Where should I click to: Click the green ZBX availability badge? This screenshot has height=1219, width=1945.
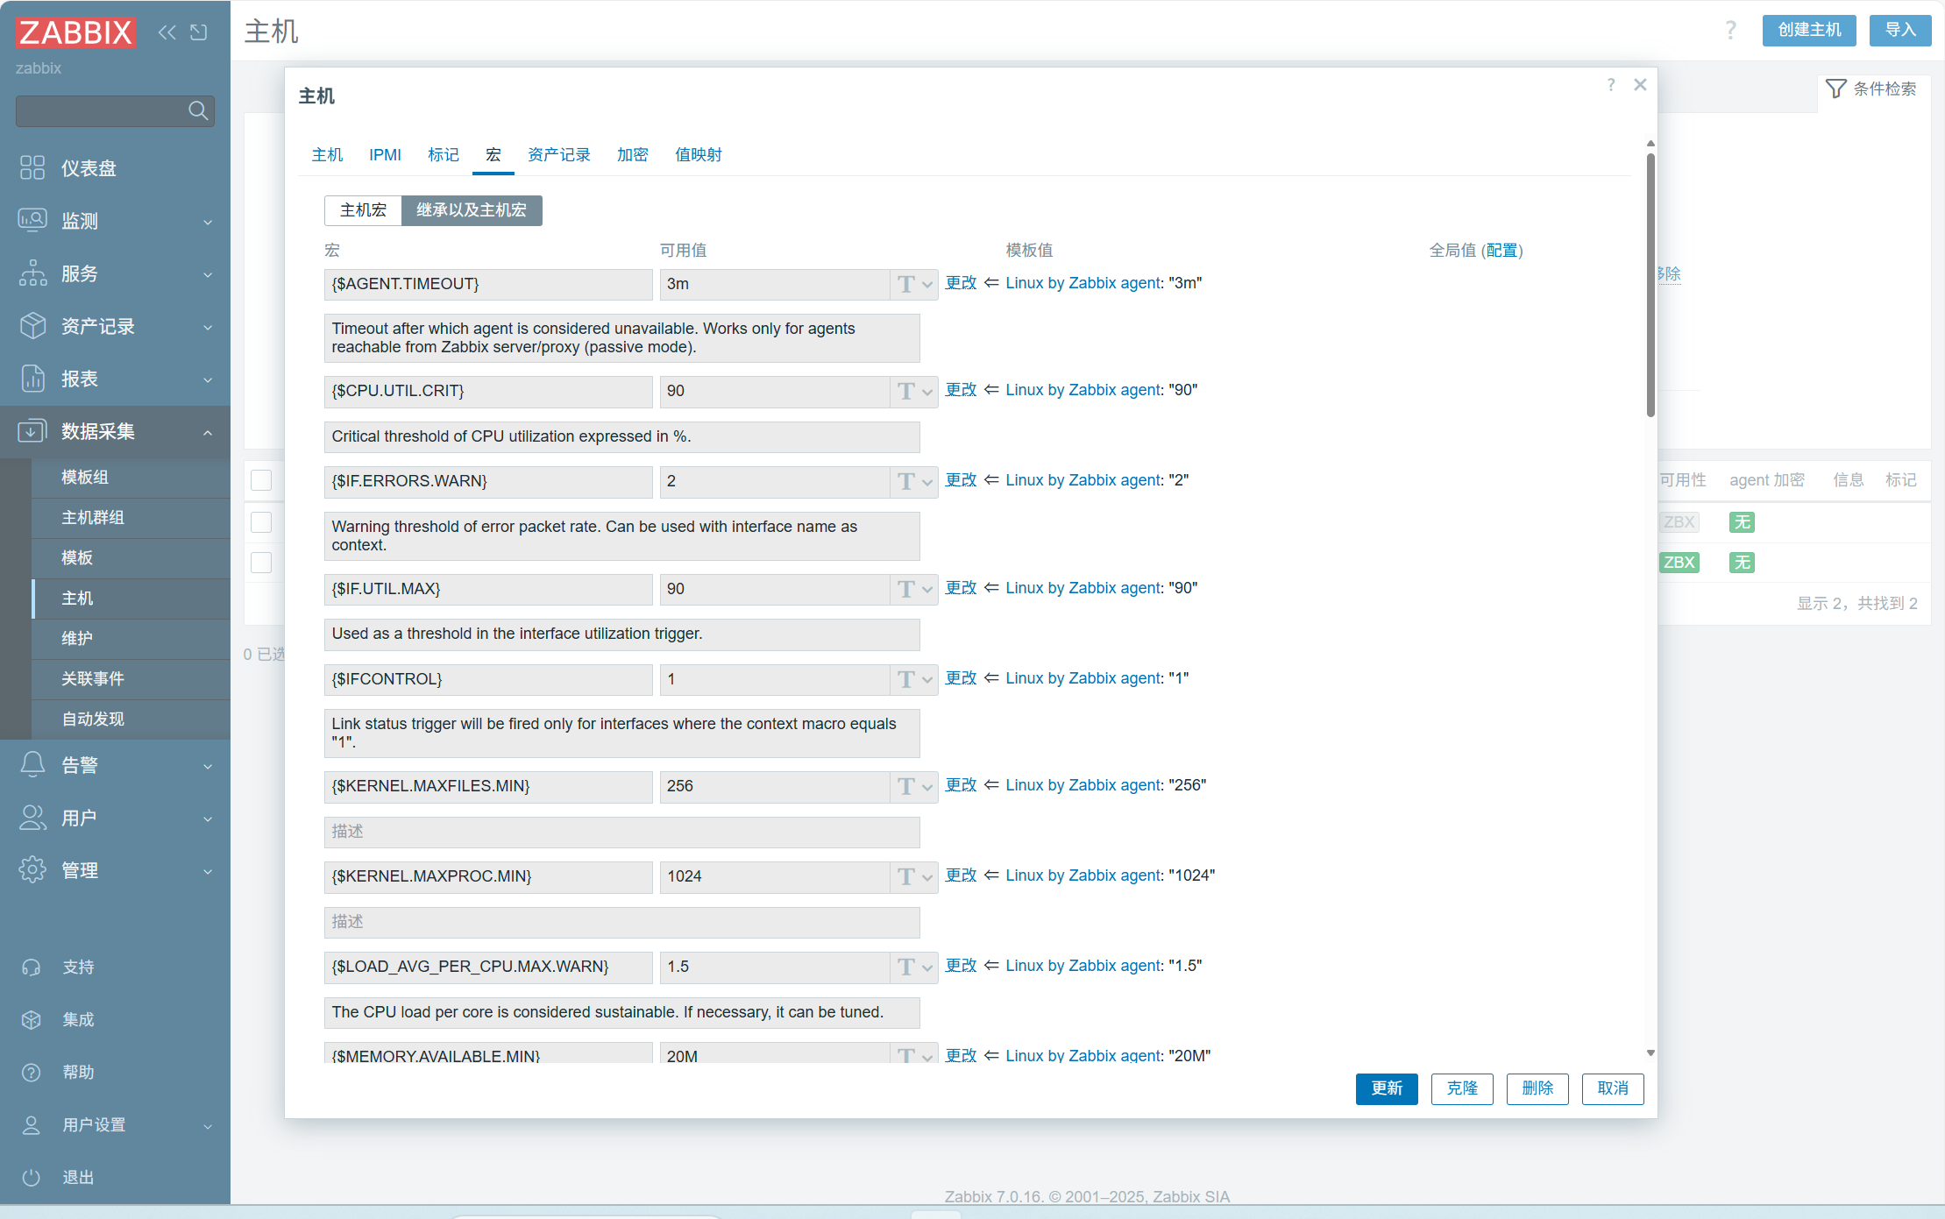(x=1679, y=563)
